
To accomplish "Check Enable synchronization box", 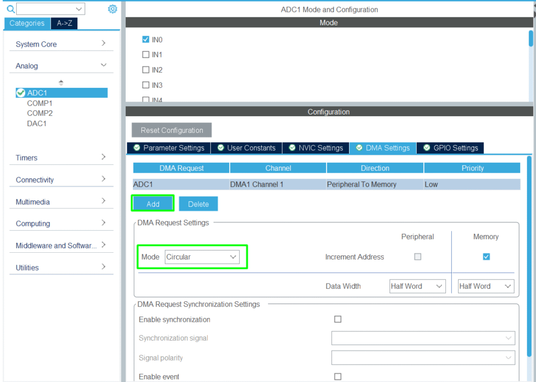I will (338, 319).
